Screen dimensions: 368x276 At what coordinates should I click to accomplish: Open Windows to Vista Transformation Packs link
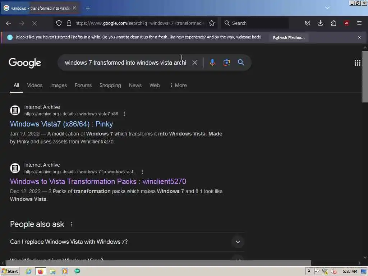[98, 181]
